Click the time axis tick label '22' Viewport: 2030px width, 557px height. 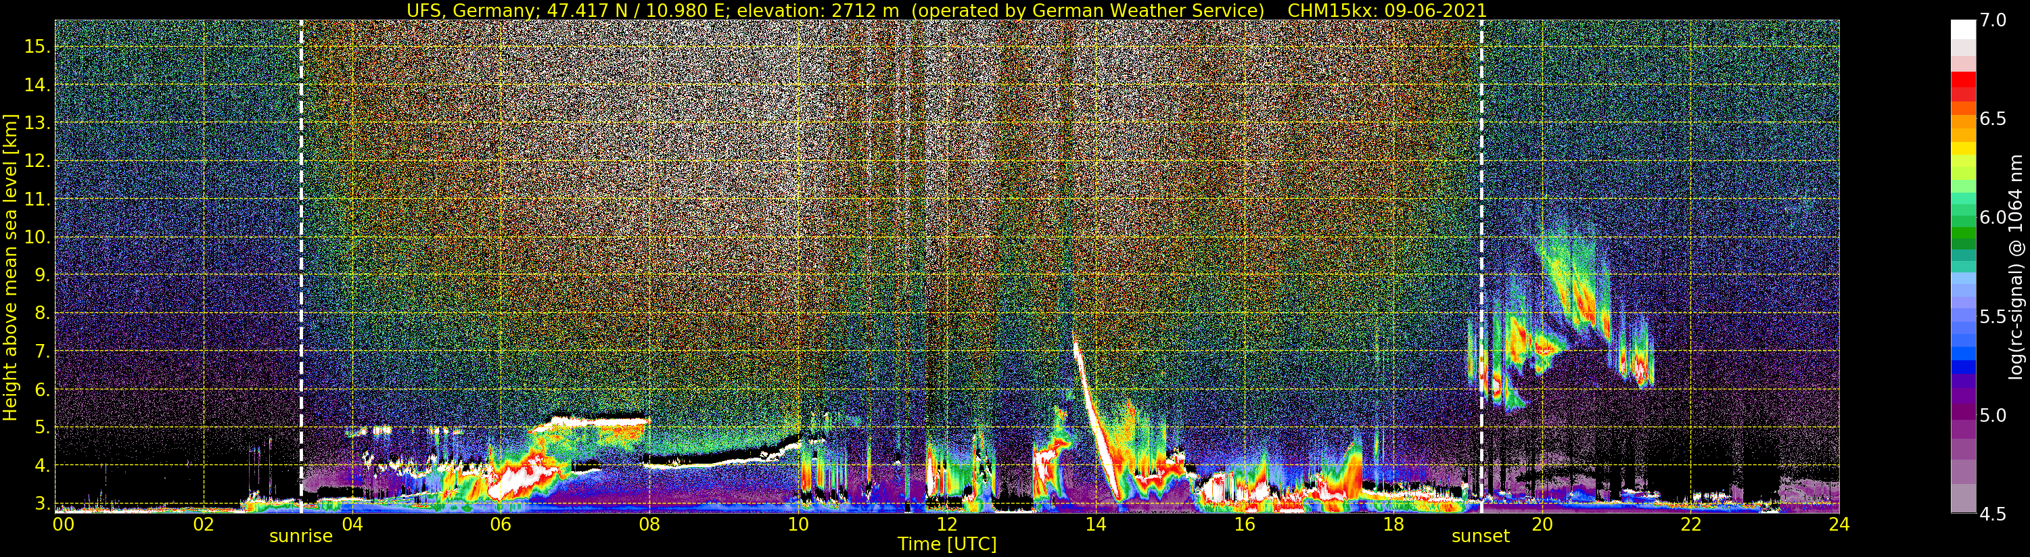click(x=1690, y=525)
